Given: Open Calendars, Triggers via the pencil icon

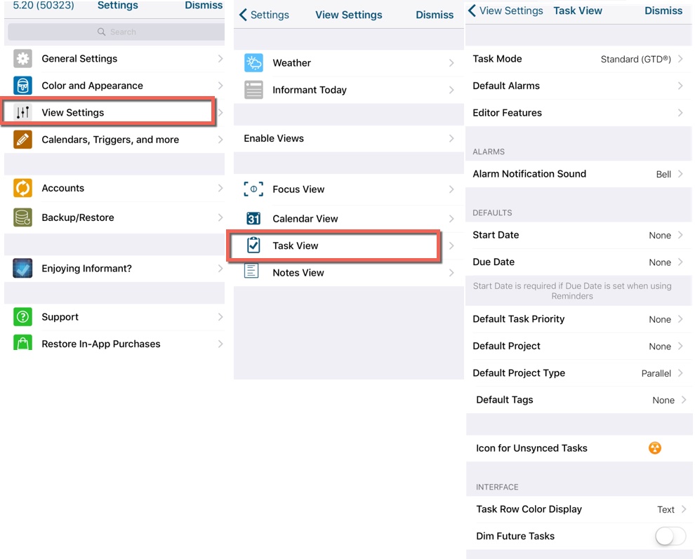Looking at the screenshot, I should [23, 140].
